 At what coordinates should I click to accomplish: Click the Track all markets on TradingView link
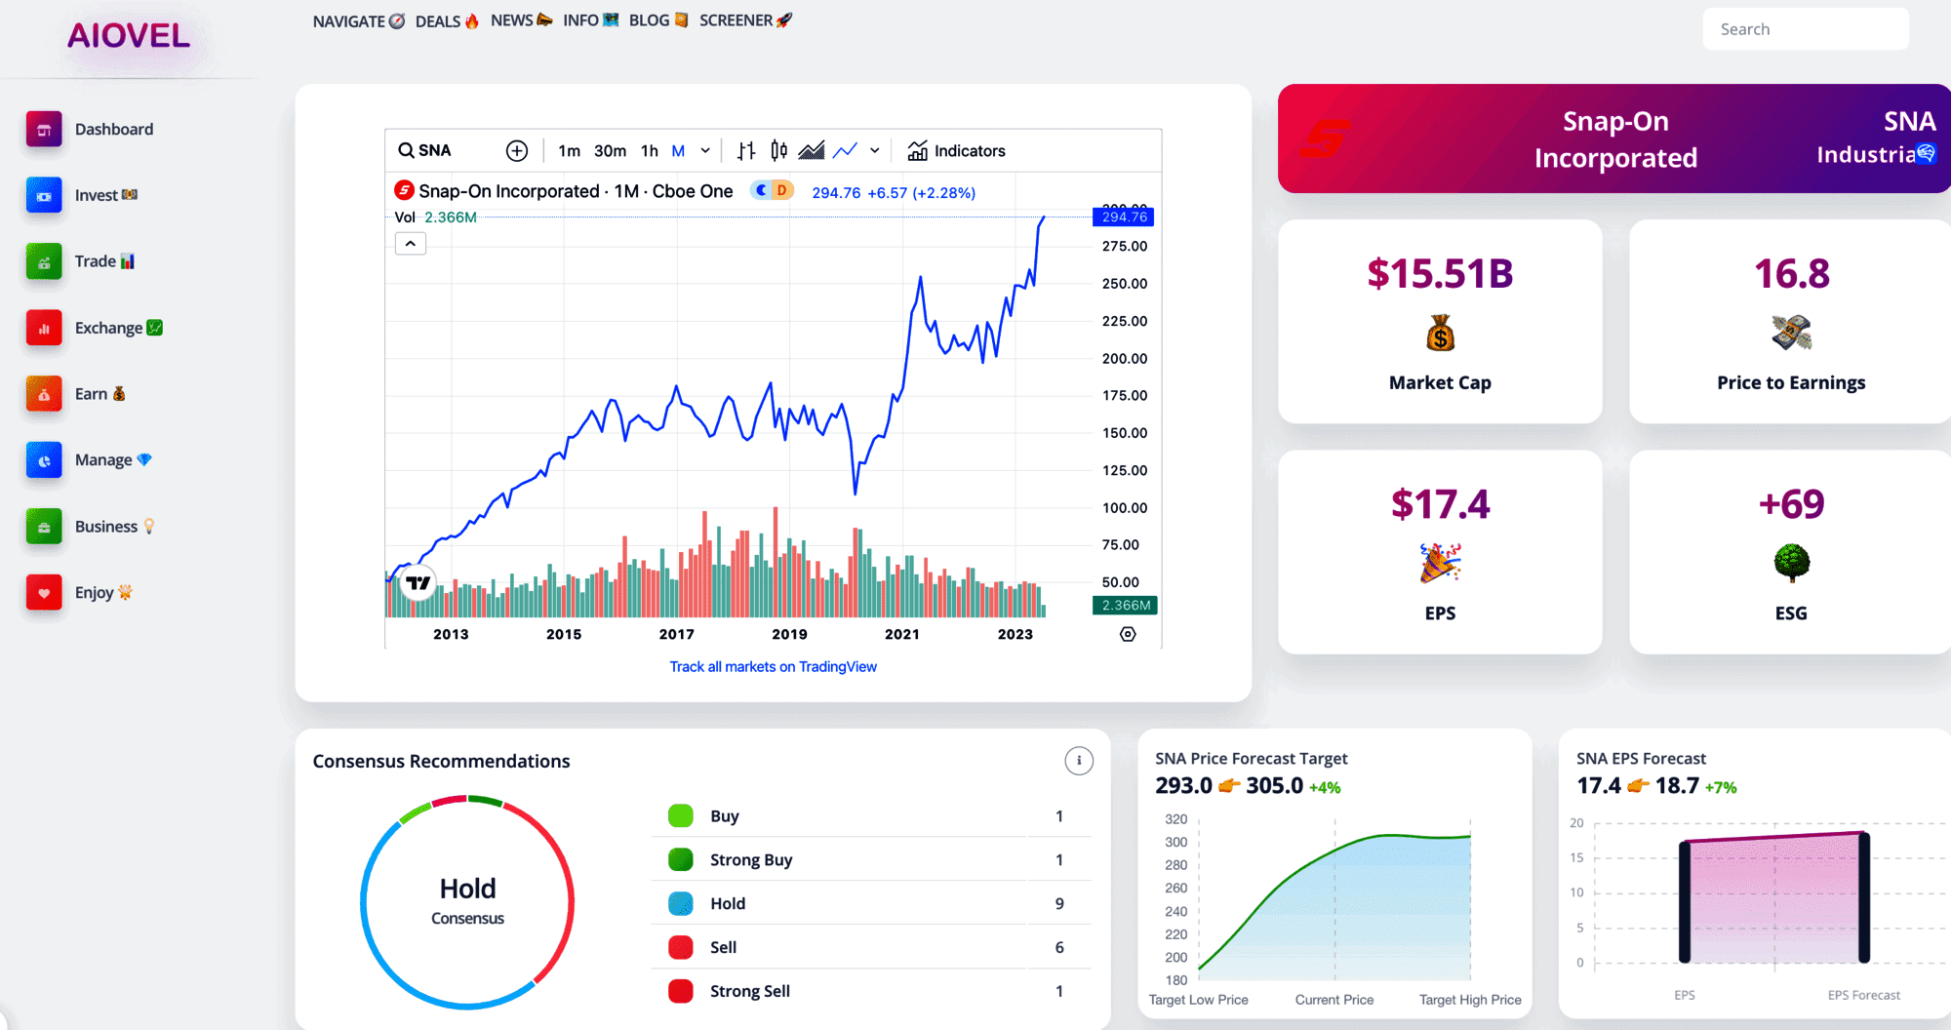(x=773, y=666)
